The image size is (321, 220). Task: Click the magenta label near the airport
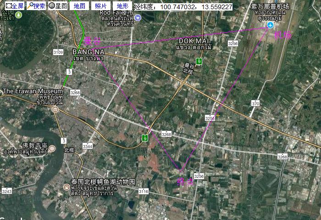click(x=282, y=35)
